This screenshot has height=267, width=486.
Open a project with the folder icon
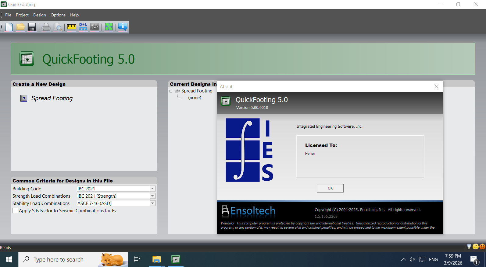click(x=20, y=27)
